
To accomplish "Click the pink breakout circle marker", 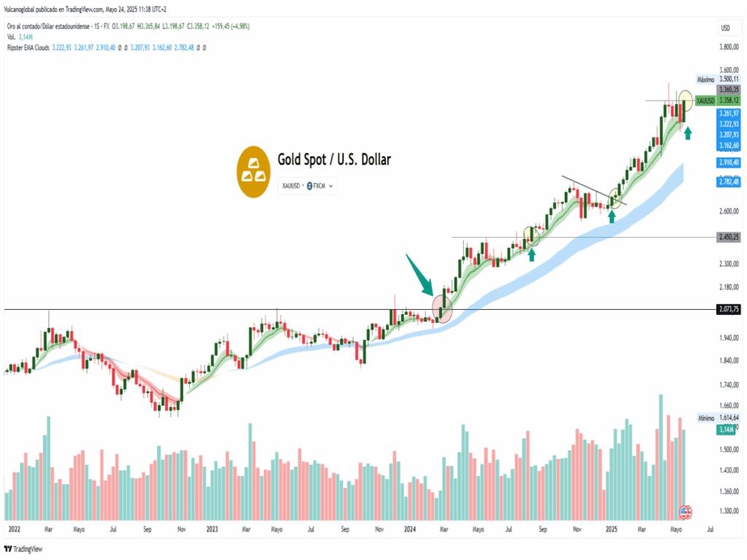I will coord(443,307).
